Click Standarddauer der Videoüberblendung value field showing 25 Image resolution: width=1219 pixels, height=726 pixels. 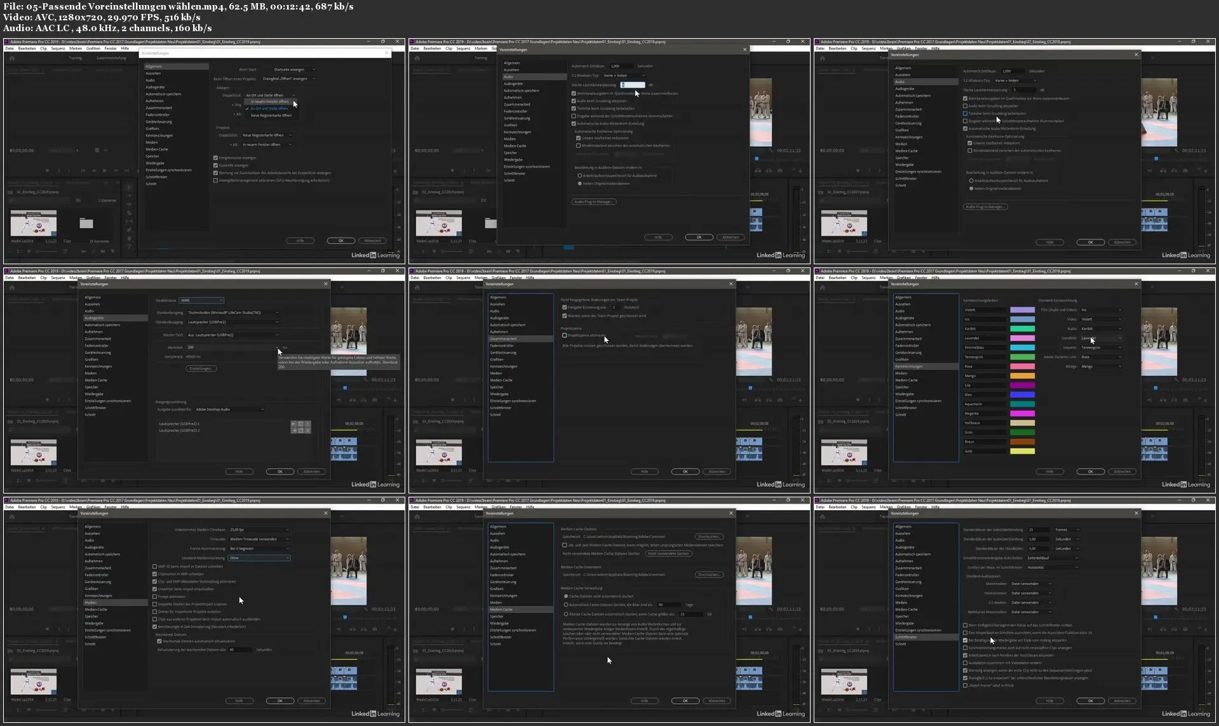click(1039, 530)
